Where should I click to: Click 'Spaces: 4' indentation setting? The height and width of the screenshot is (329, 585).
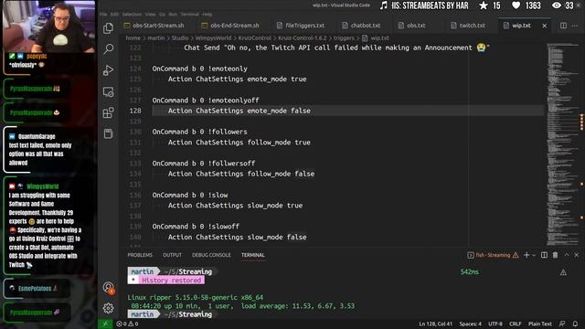pos(470,324)
